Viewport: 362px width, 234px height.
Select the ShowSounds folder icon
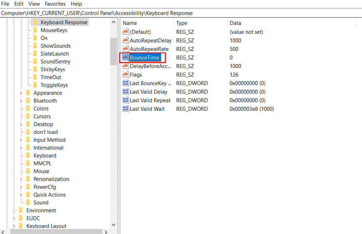pyautogui.click(x=35, y=46)
